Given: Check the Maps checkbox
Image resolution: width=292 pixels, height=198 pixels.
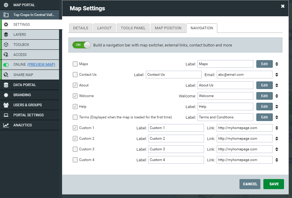Looking at the screenshot, I should pyautogui.click(x=75, y=64).
